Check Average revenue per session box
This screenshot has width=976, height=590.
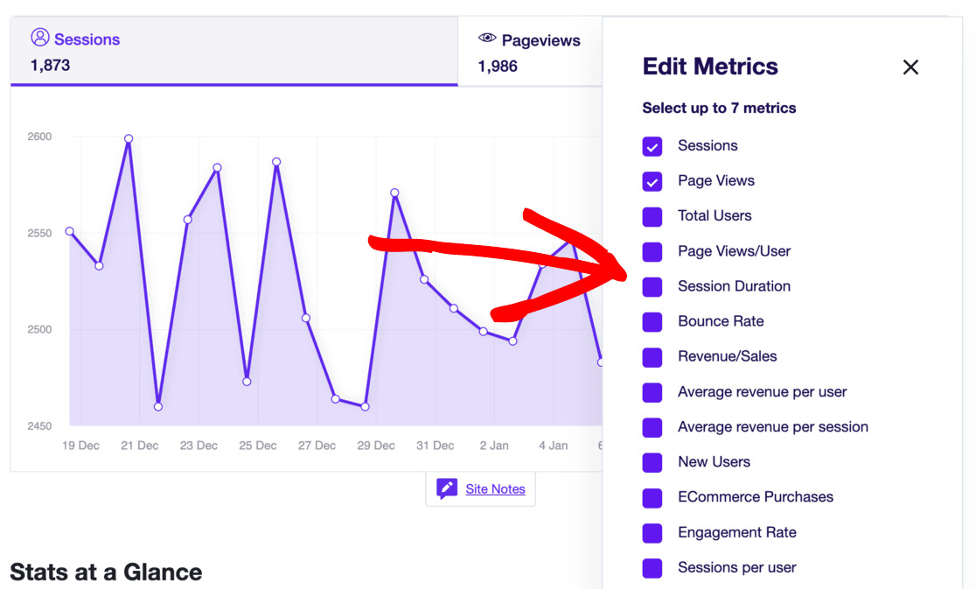coord(652,427)
